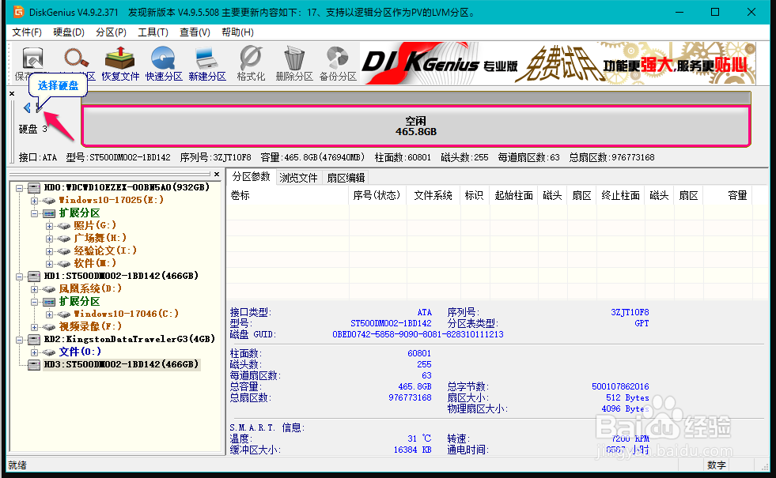Image resolution: width=776 pixels, height=478 pixels.
Task: Click partition icon beside 软件(M:)
Action: (x=64, y=264)
